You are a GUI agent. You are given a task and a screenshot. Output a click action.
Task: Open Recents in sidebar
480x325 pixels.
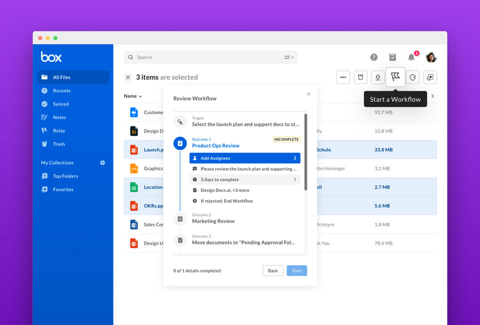pyautogui.click(x=61, y=90)
